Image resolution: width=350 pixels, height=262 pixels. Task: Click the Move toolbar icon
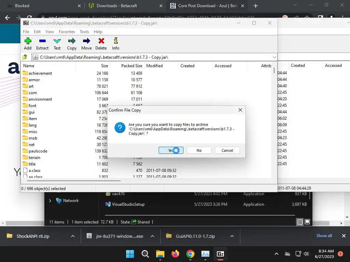86,44
